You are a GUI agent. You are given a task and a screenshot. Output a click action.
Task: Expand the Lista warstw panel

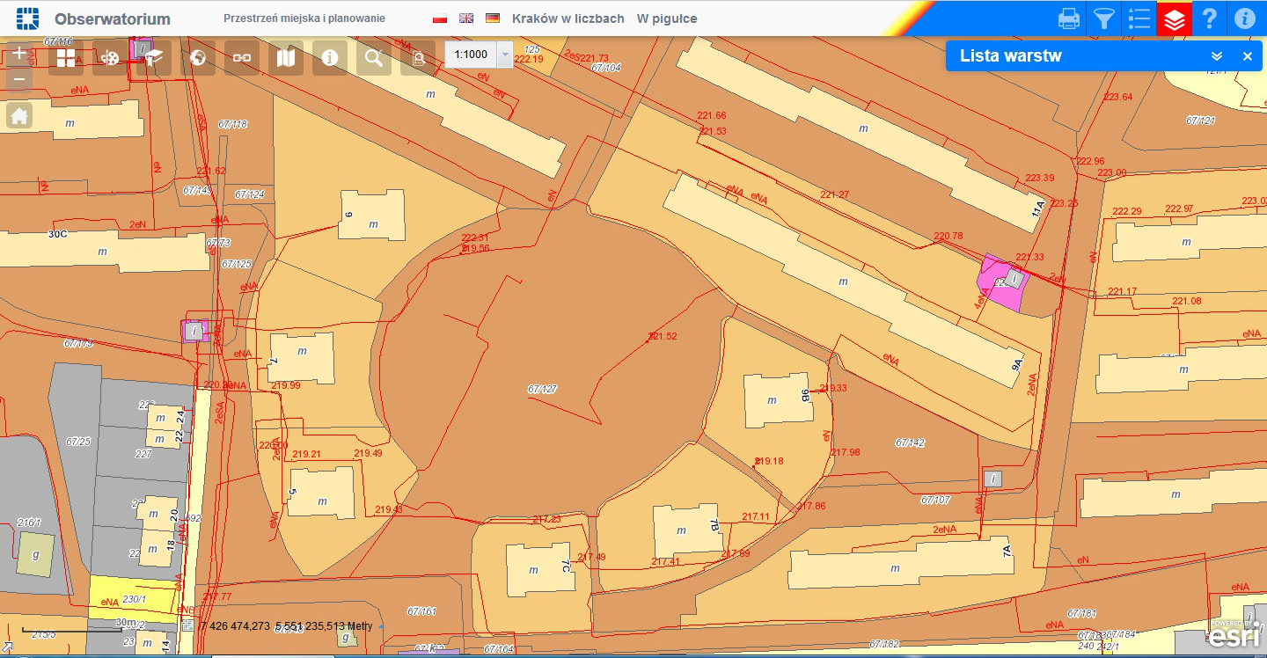1217,56
